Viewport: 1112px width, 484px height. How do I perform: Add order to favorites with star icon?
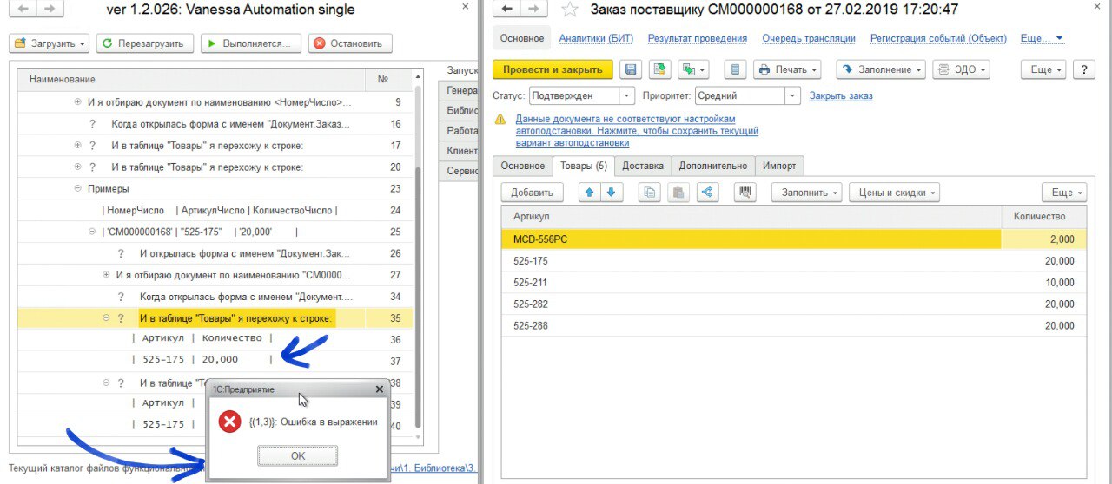569,10
